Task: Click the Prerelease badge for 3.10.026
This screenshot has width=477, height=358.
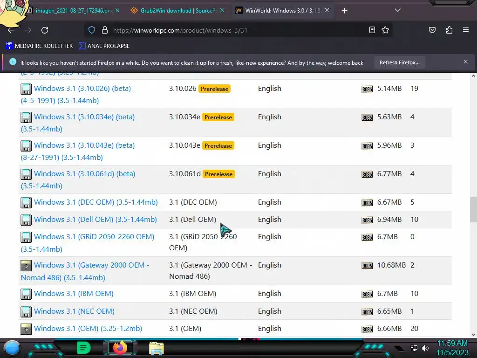Action: tap(214, 89)
